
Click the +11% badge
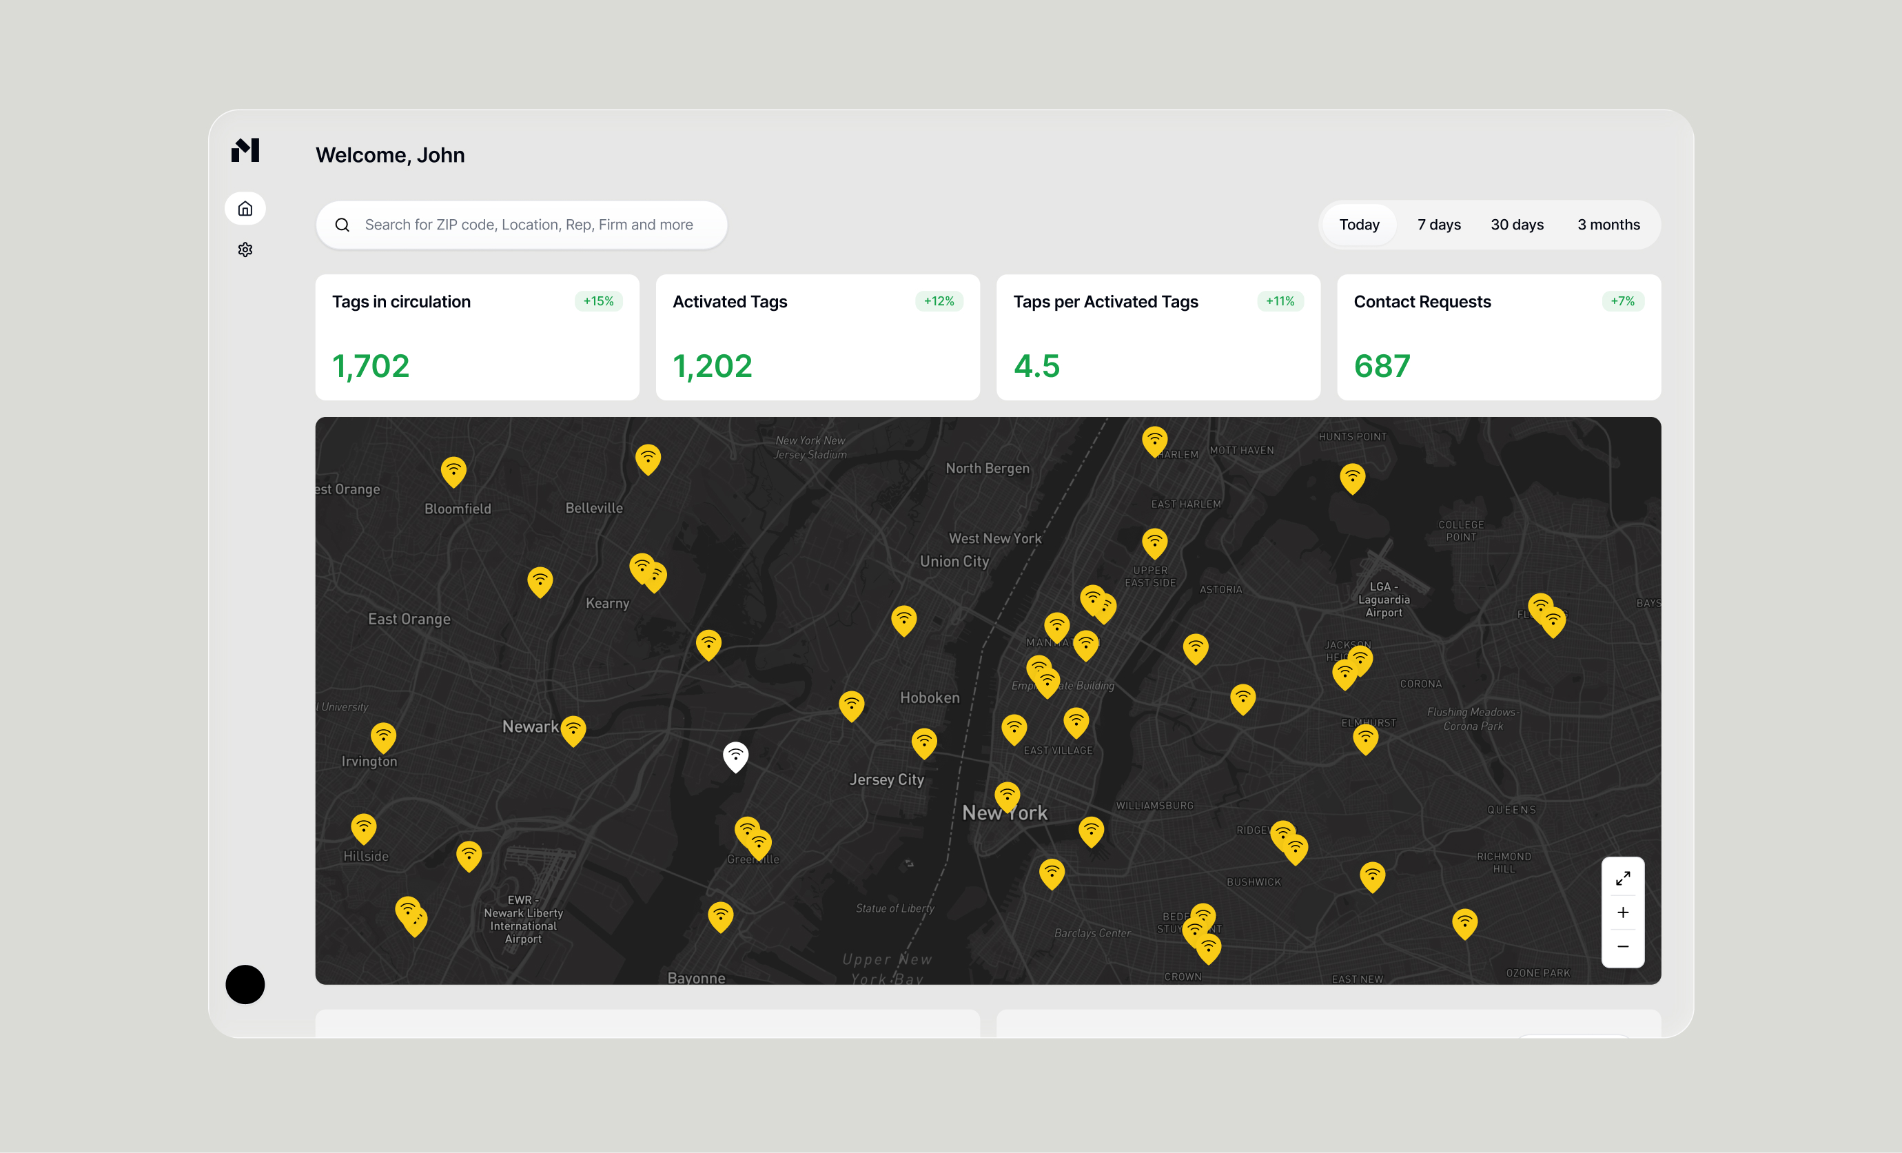1280,301
